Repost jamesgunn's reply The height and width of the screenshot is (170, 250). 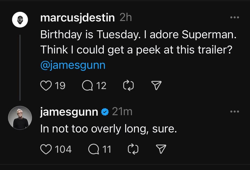tap(133, 149)
